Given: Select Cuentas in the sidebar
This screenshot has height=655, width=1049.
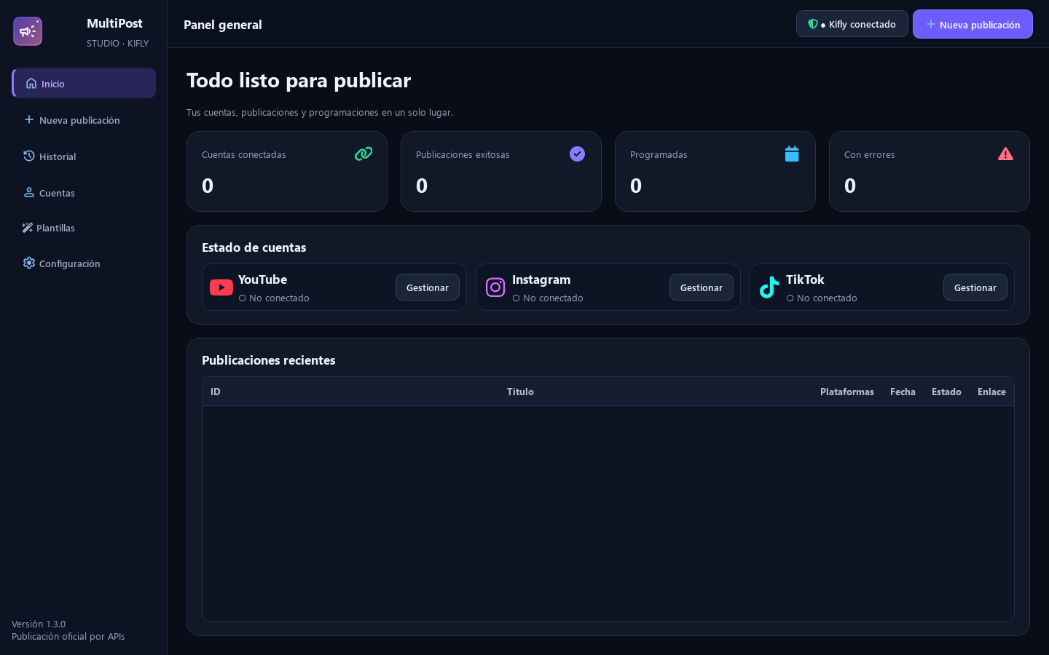Looking at the screenshot, I should tap(84, 192).
